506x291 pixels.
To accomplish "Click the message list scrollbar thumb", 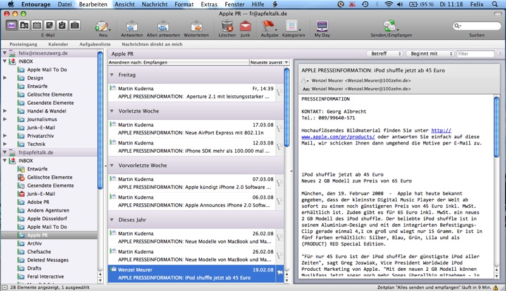I will (x=287, y=107).
